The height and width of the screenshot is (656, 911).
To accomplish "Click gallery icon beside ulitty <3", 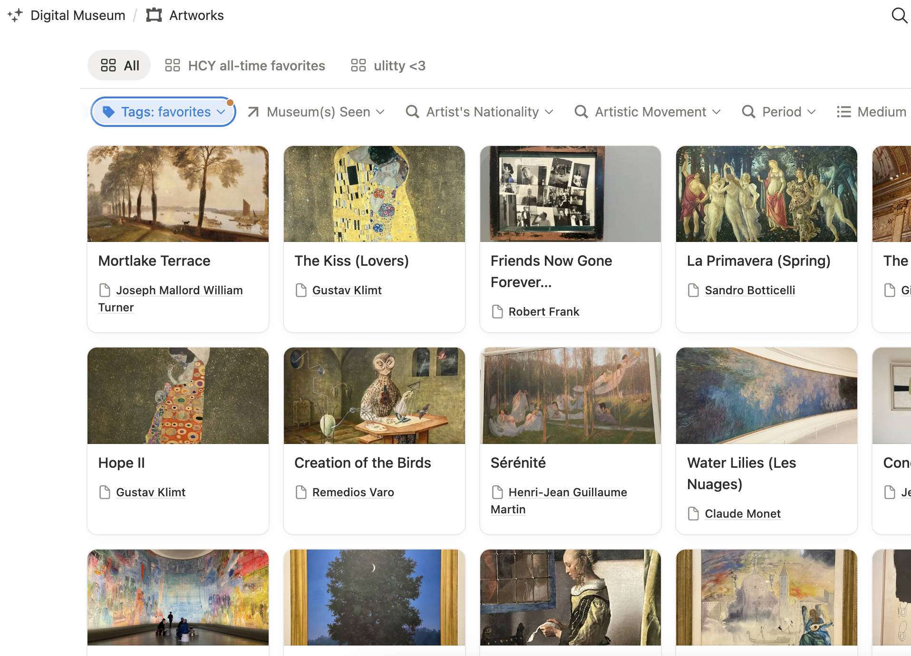I will click(359, 65).
